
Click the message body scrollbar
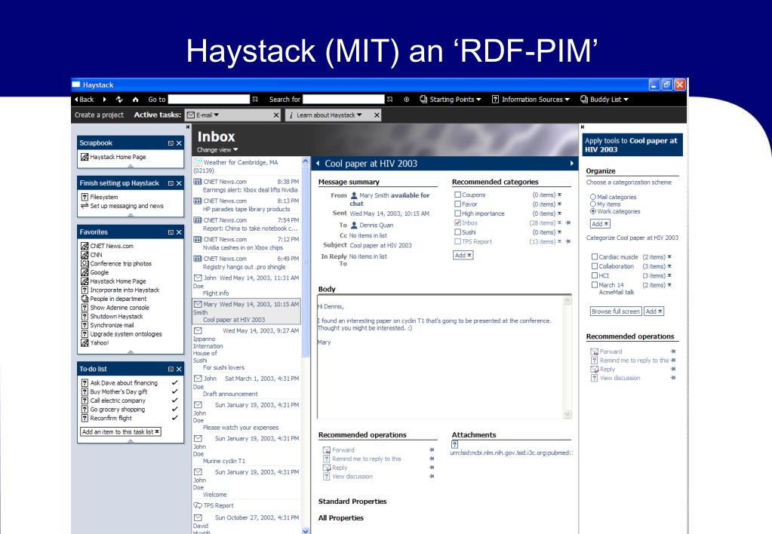[567, 358]
